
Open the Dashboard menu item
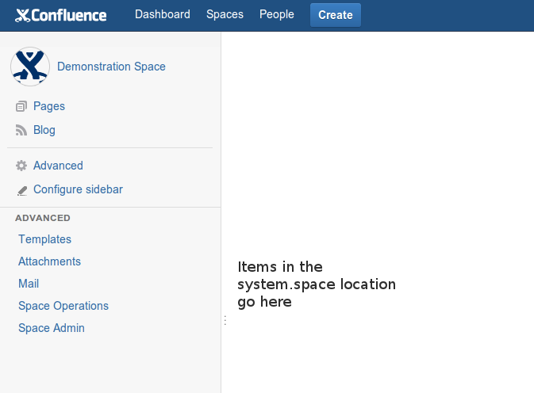point(163,14)
